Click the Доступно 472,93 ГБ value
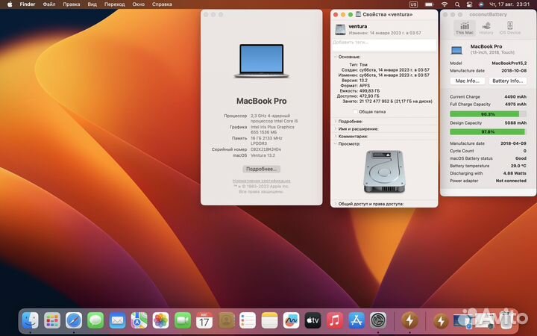This screenshot has width=537, height=336. point(369,96)
